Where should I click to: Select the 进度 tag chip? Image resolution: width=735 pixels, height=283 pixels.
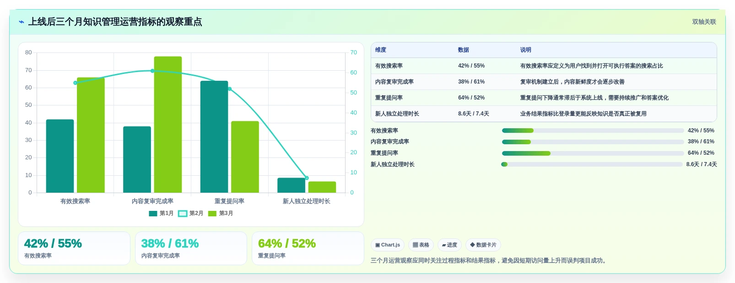449,245
